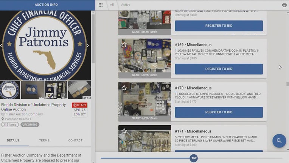Open lot #170 item photo

click(144, 99)
